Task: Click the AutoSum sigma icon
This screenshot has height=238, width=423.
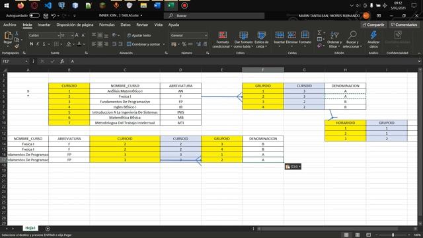Action: 319,32
